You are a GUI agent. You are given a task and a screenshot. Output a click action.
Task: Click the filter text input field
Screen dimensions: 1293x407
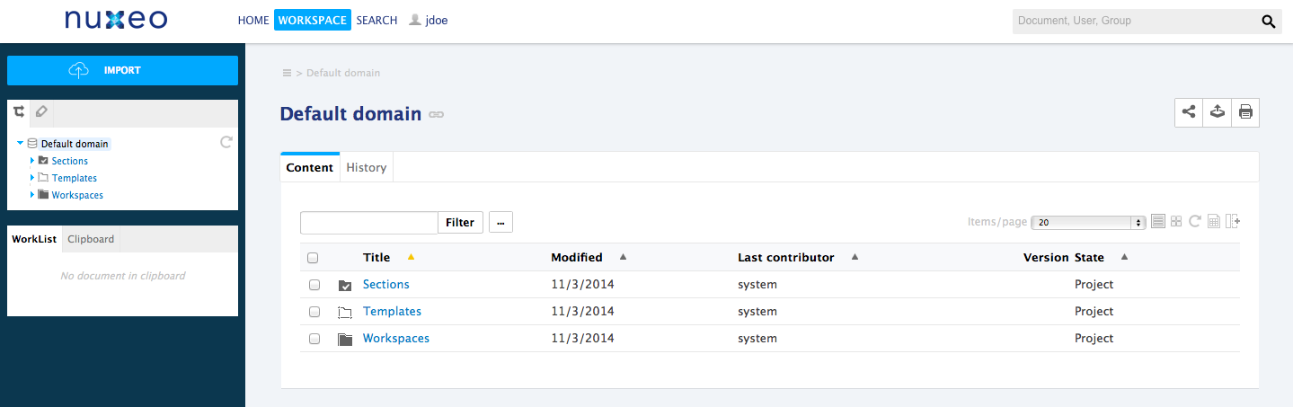click(369, 222)
